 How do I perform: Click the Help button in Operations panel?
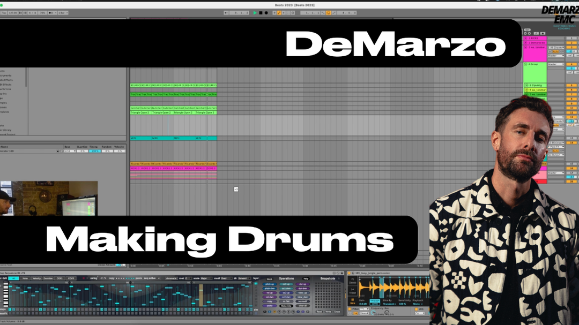click(306, 278)
